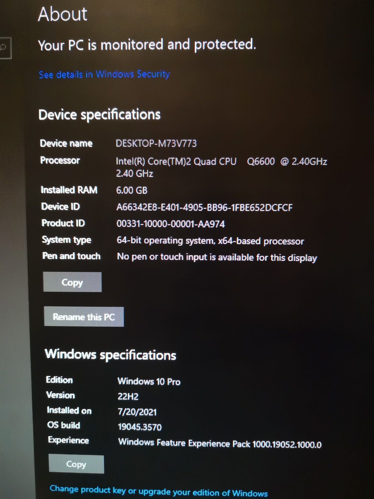Select Windows Feature Experience Pack value
This screenshot has width=374, height=499.
click(220, 443)
